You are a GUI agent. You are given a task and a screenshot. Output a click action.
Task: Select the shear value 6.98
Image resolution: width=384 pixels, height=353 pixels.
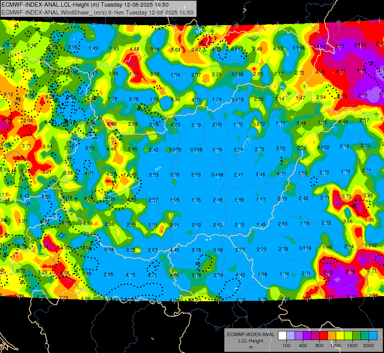72,72
